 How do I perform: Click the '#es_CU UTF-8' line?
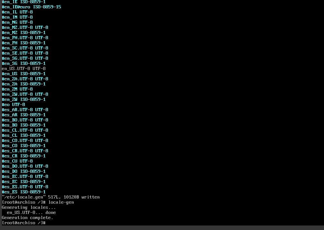click(x=17, y=161)
